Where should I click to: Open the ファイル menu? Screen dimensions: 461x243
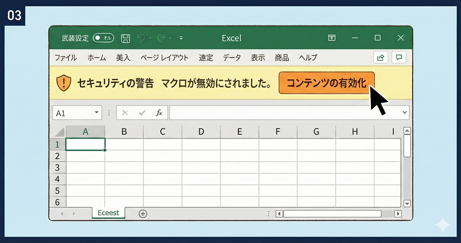click(x=65, y=58)
